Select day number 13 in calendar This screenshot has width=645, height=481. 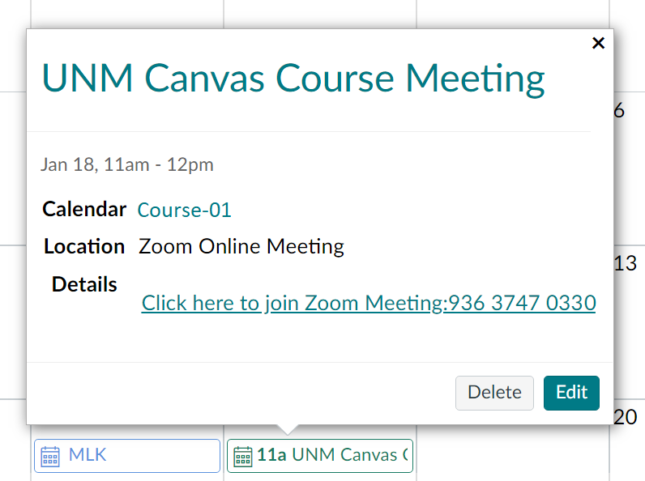pos(625,263)
